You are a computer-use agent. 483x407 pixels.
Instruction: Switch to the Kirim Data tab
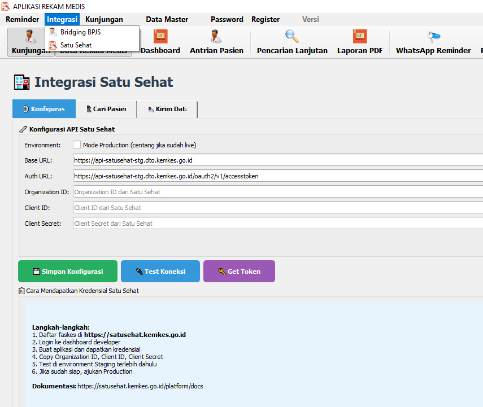(x=167, y=109)
